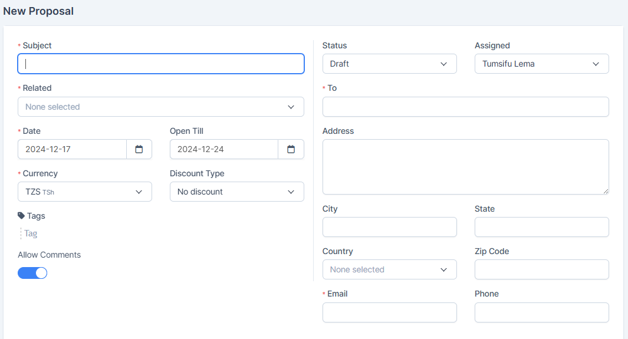Toggle the Allow Comments switch
This screenshot has height=339, width=628.
coord(32,273)
